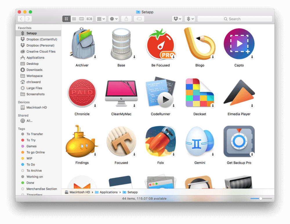Open Large Files smart folder
The image size is (290, 224).
38,88
